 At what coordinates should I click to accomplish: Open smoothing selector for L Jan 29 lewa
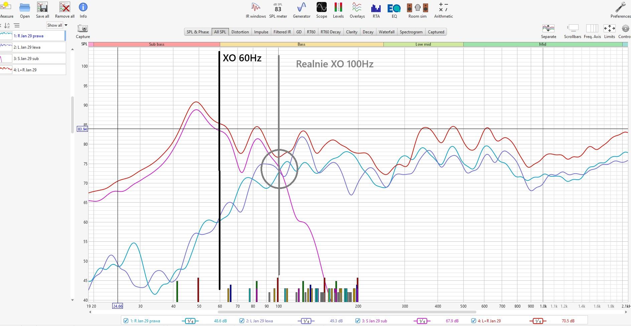306,321
